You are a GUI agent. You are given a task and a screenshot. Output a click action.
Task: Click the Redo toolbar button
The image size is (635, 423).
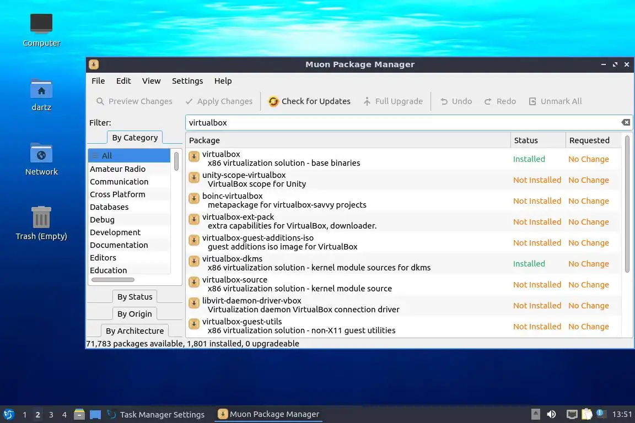point(500,101)
